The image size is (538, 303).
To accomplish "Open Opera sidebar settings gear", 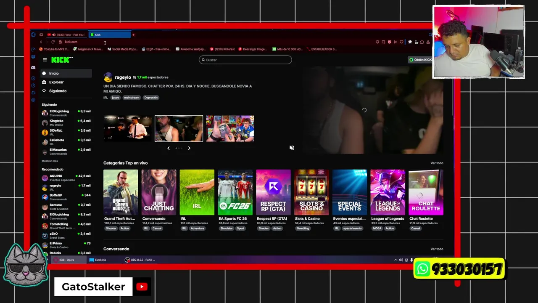I will (x=33, y=100).
